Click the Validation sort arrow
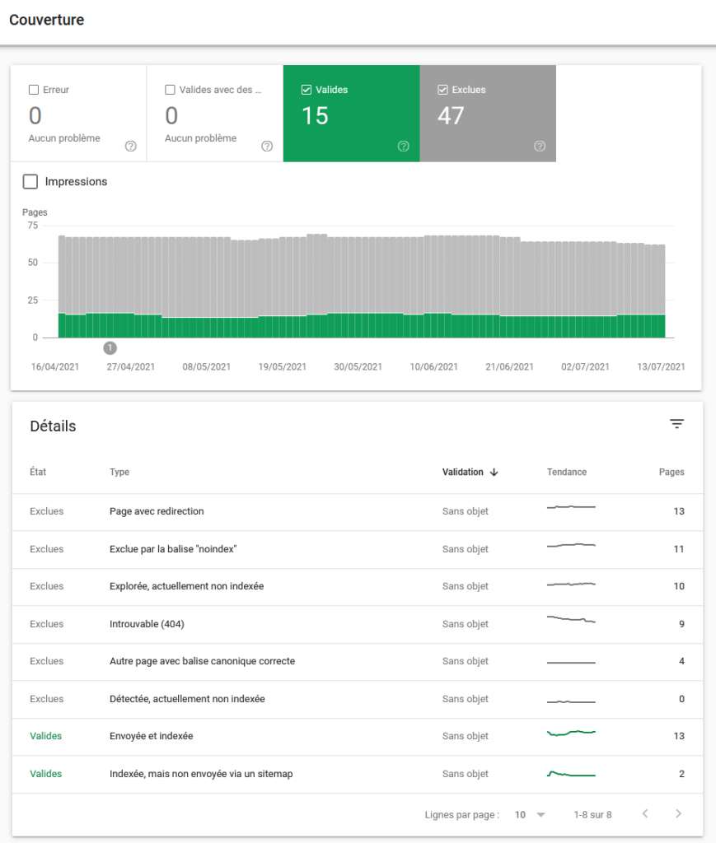Viewport: 716px width, 843px height. tap(494, 473)
